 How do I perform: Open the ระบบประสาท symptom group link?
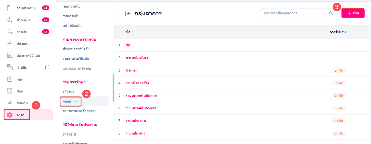click(136, 121)
